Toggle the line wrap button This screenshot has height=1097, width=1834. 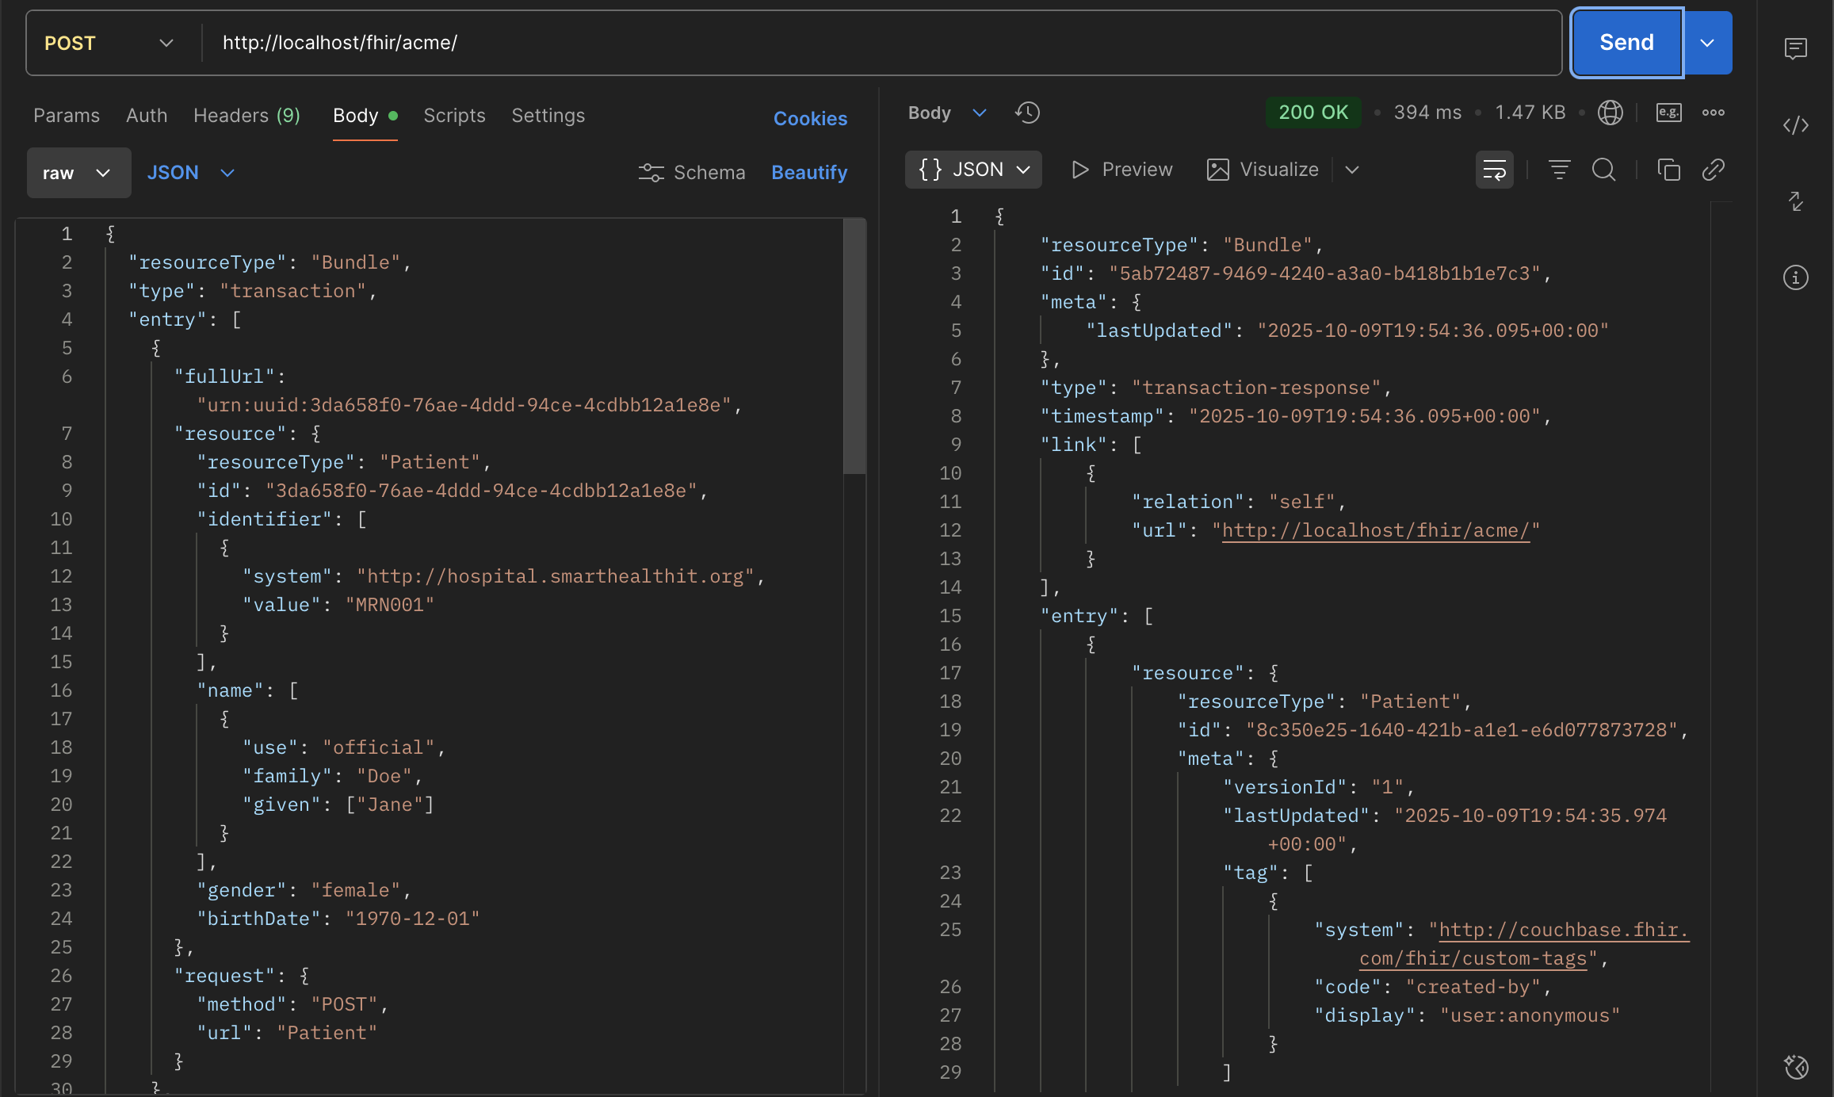(x=1494, y=170)
